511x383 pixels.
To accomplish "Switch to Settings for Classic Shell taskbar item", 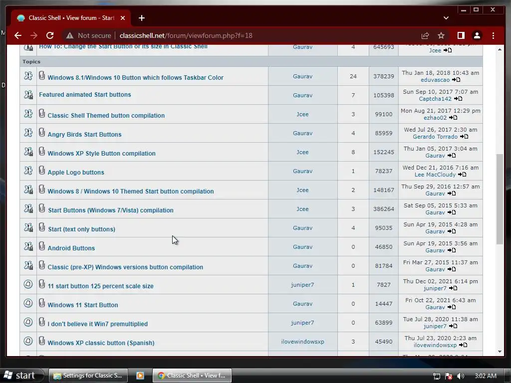I will tap(88, 375).
